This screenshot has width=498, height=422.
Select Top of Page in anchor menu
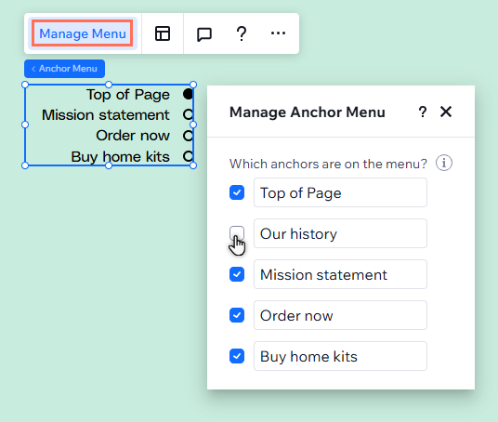128,95
